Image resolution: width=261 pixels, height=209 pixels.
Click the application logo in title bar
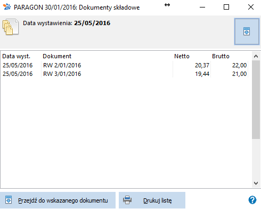click(x=7, y=7)
